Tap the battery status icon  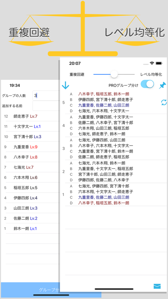tap(159, 63)
